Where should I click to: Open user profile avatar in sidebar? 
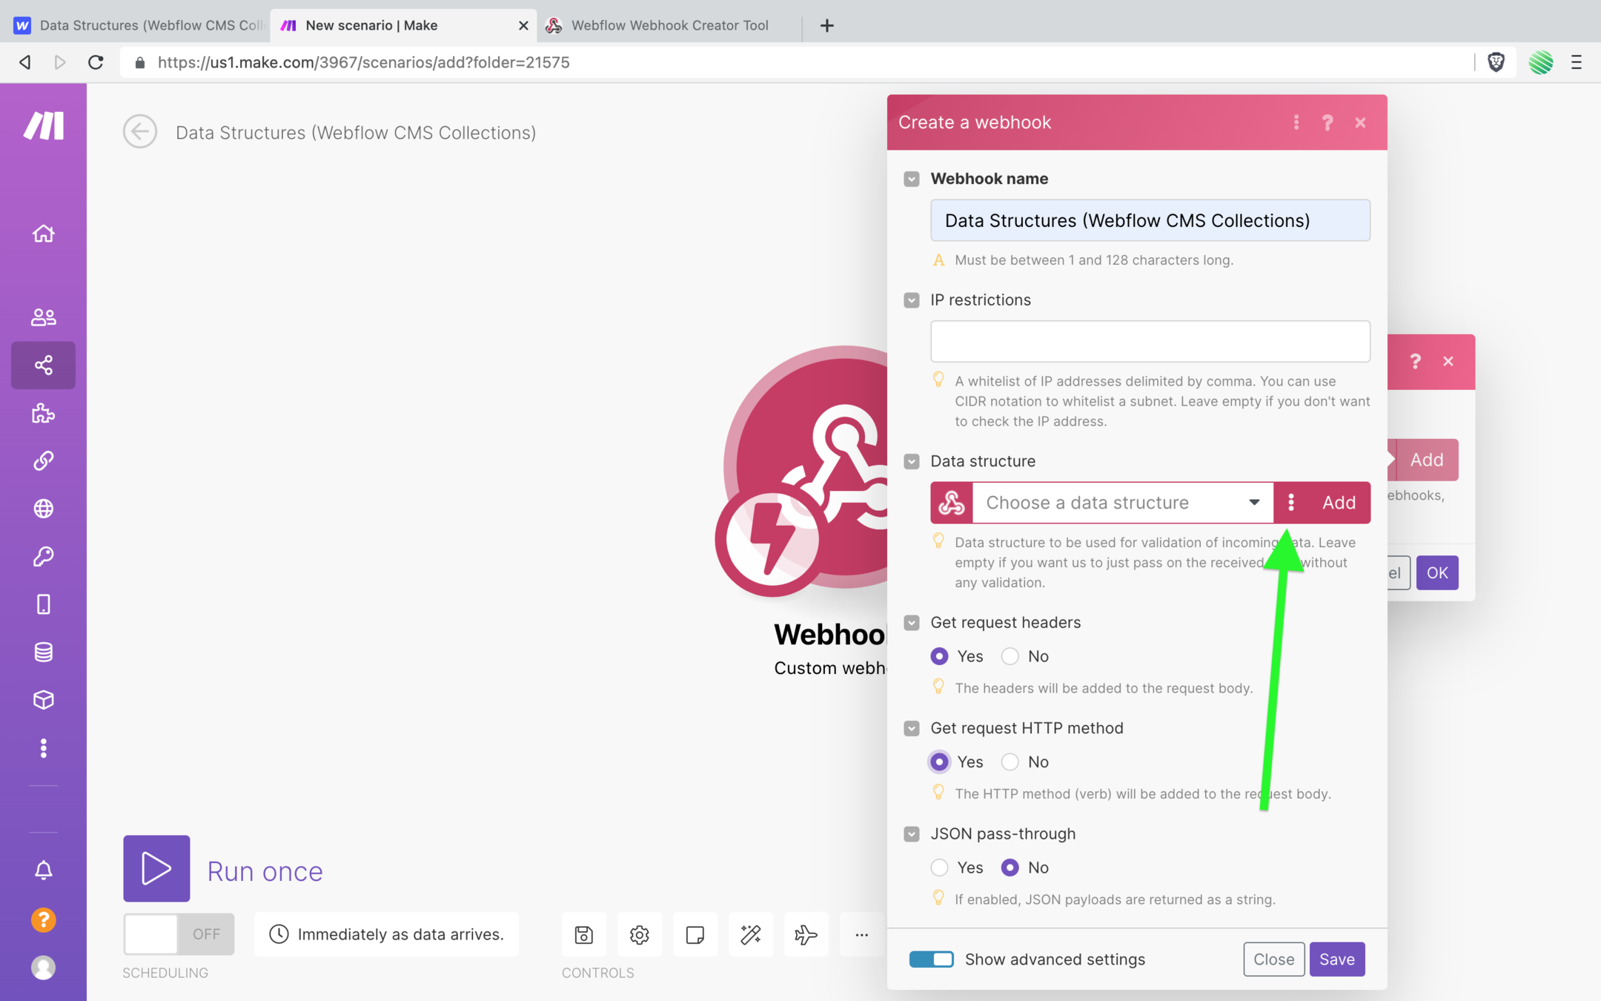click(x=43, y=968)
